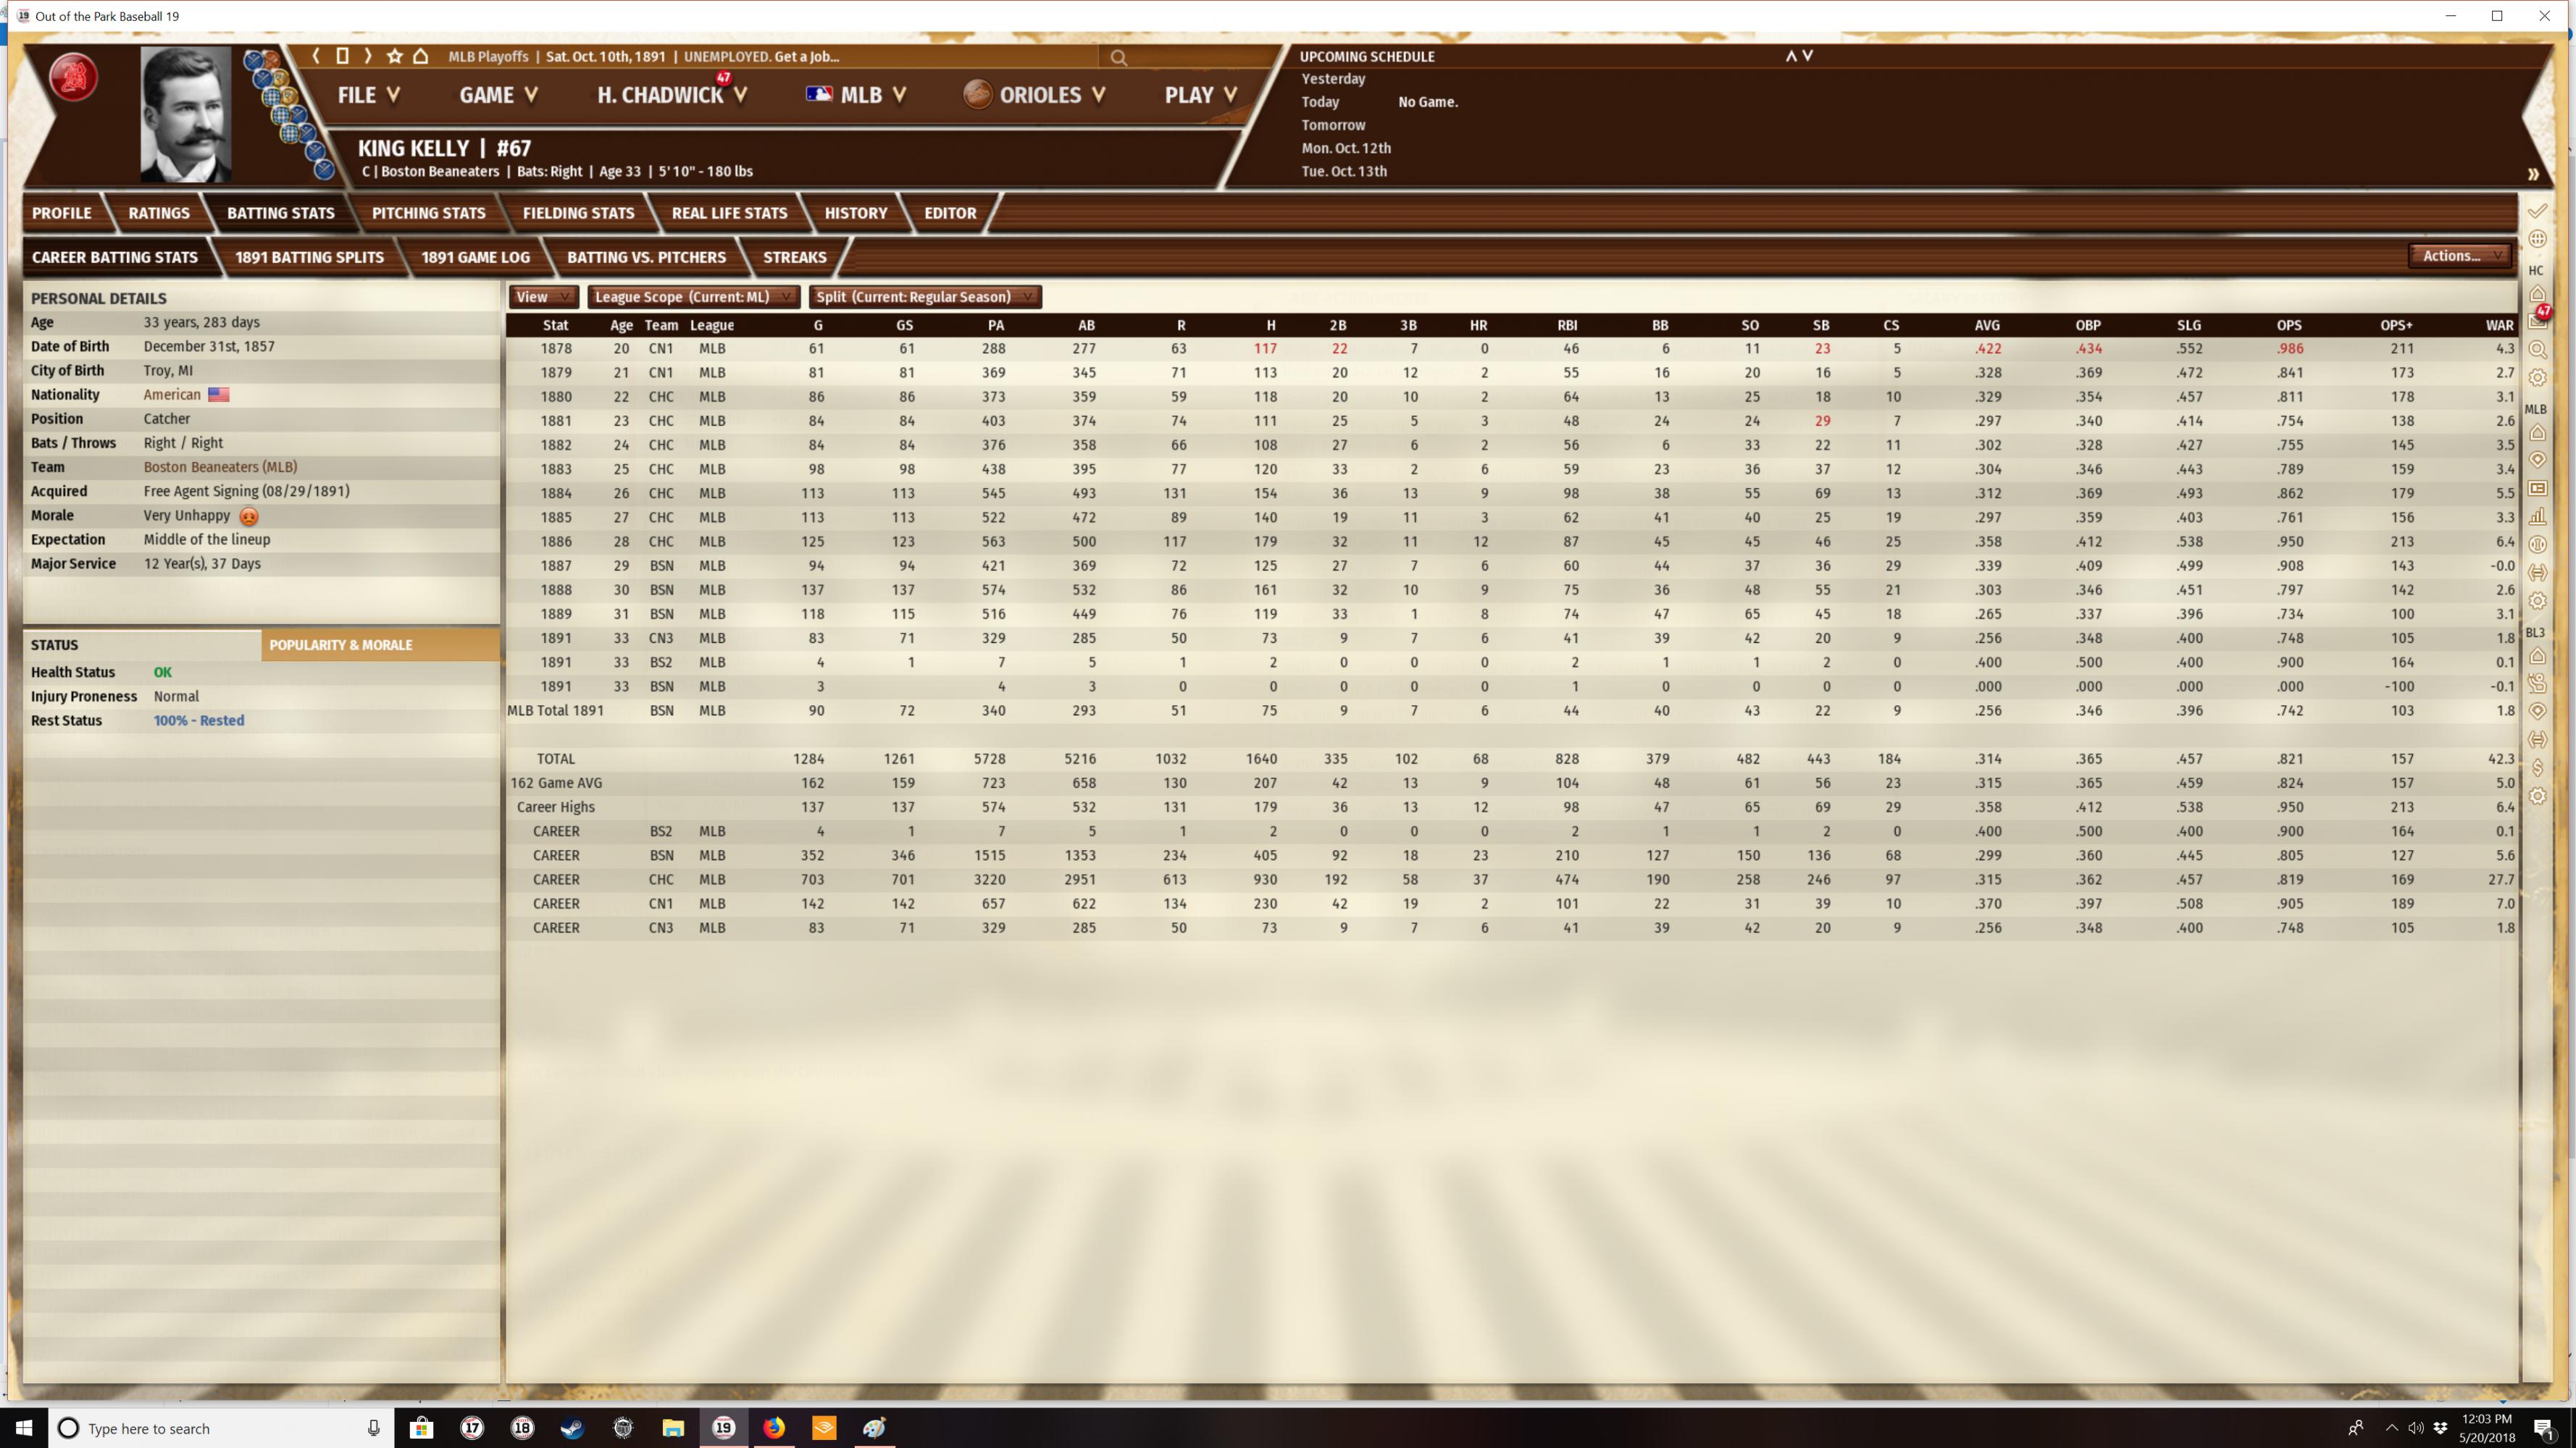Click the magnifier search icon in right sidebar

pos(2538,350)
